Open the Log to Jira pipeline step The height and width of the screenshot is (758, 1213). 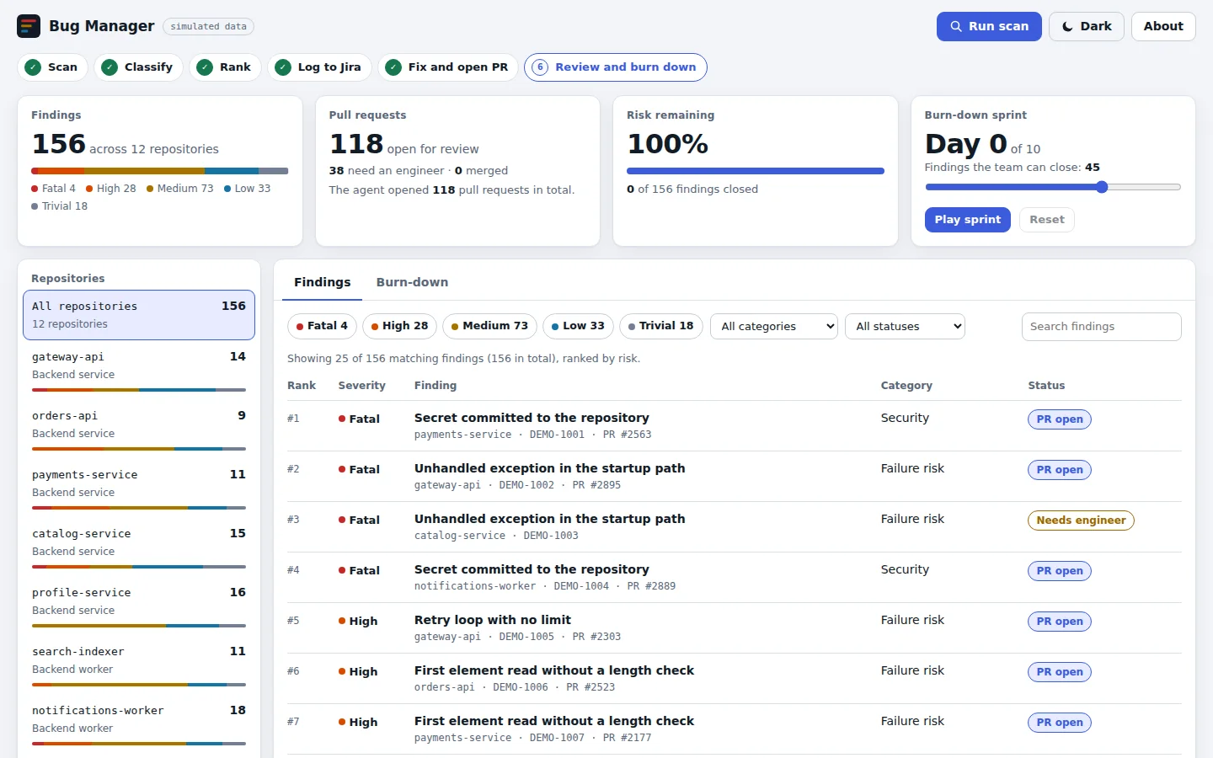(x=319, y=67)
